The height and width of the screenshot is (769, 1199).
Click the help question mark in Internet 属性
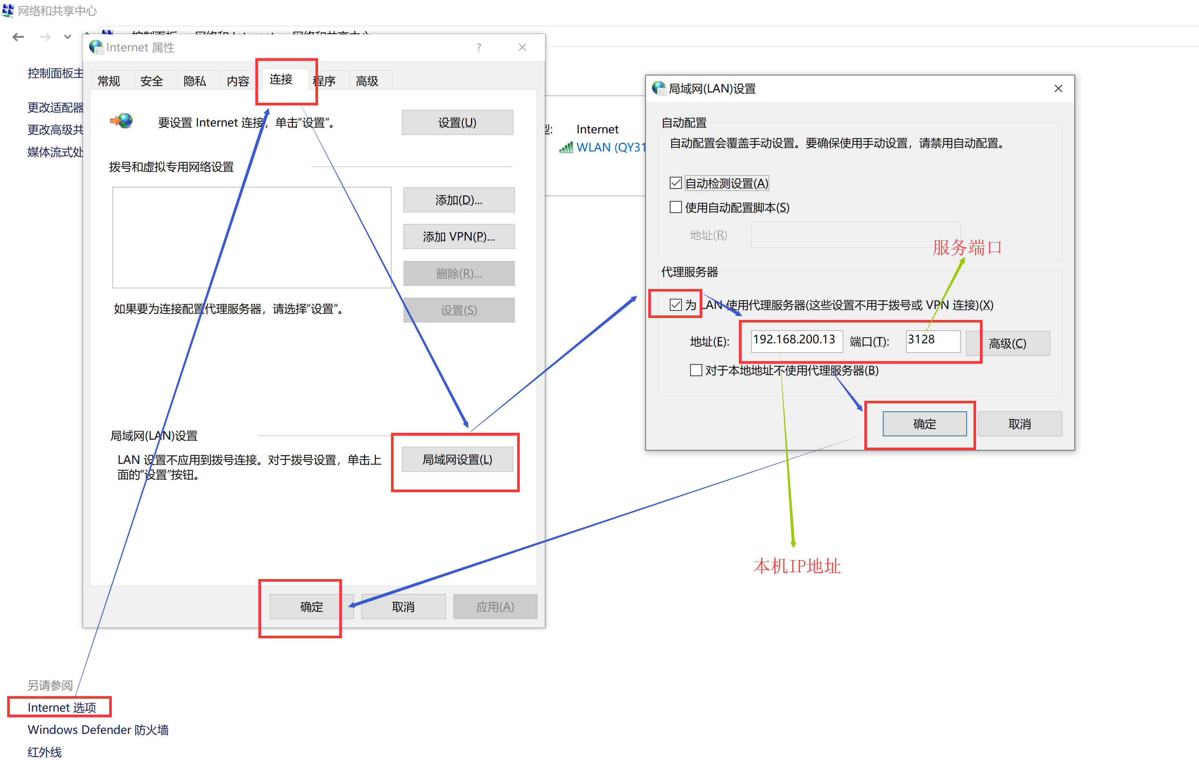pyautogui.click(x=479, y=48)
